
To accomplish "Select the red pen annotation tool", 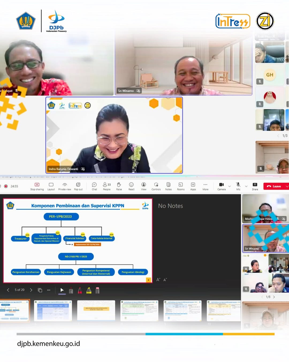I will (80, 290).
